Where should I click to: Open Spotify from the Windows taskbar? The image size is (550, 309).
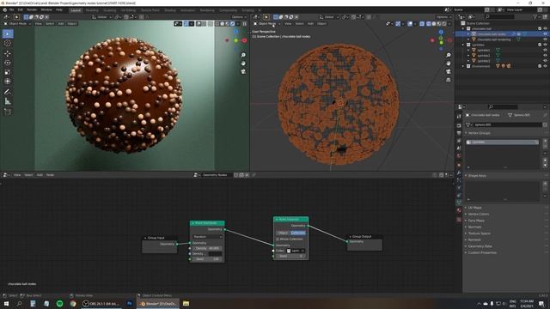[59, 303]
